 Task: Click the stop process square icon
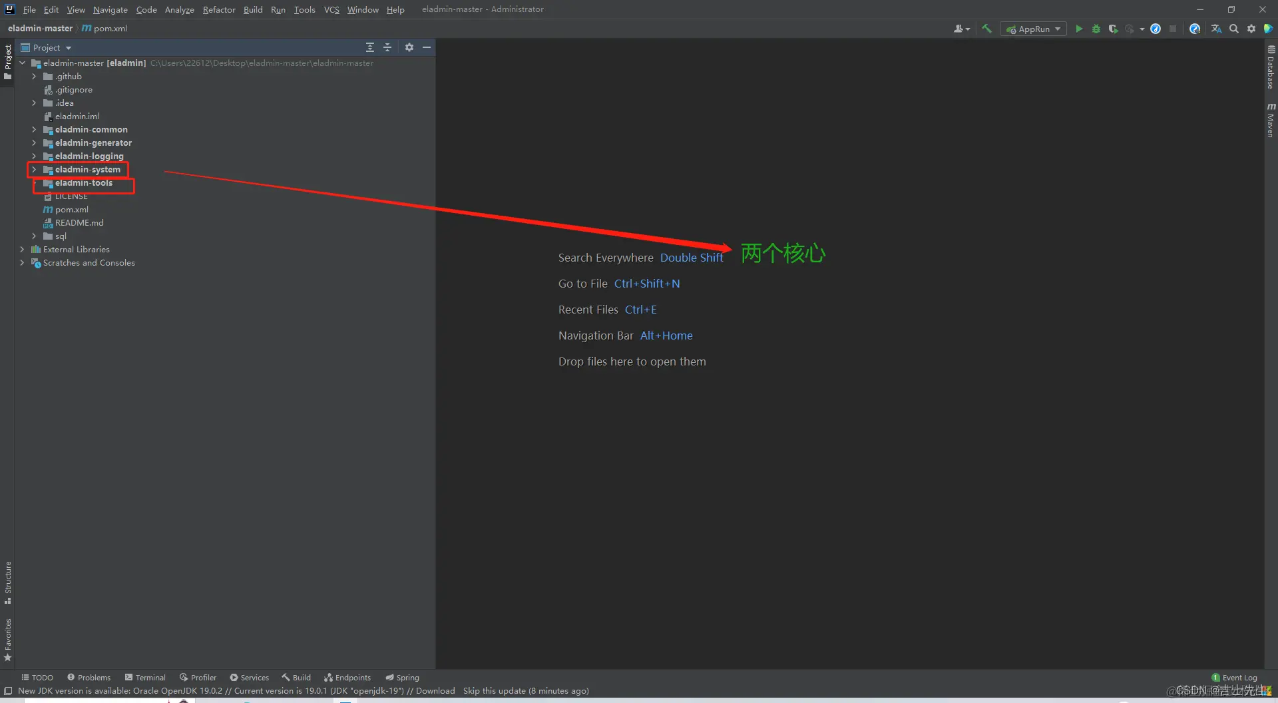(x=1173, y=29)
